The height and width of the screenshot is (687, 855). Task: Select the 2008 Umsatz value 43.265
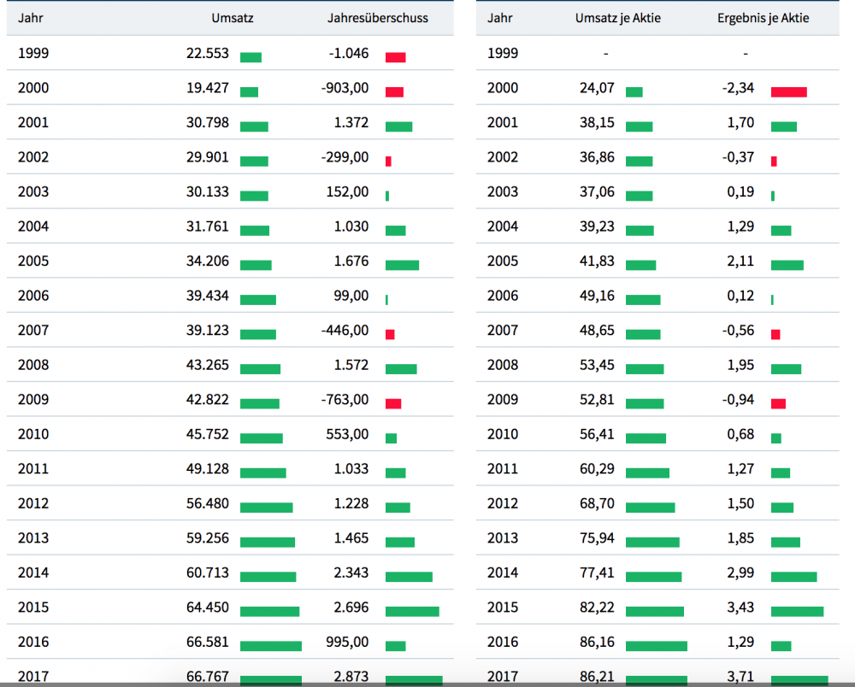click(x=208, y=365)
